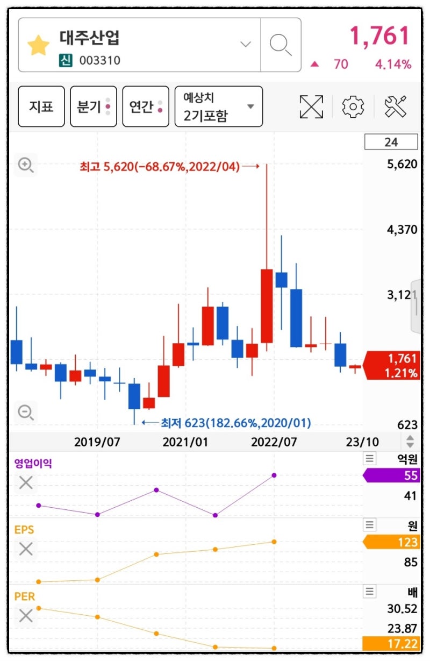Click the header price 1,761
430x661 pixels.
click(x=380, y=35)
